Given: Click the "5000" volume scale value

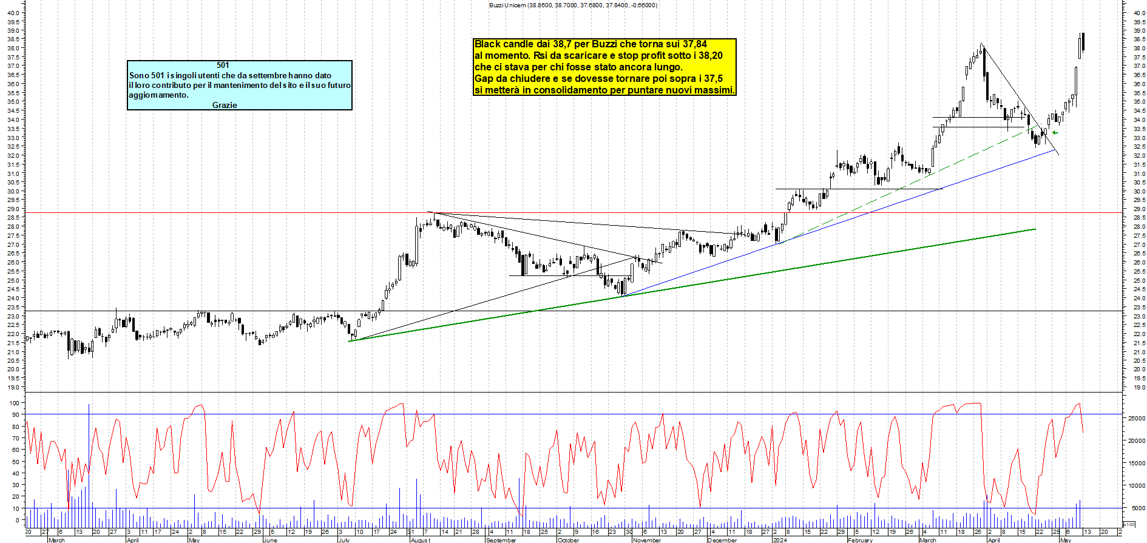Looking at the screenshot, I should (x=1138, y=508).
